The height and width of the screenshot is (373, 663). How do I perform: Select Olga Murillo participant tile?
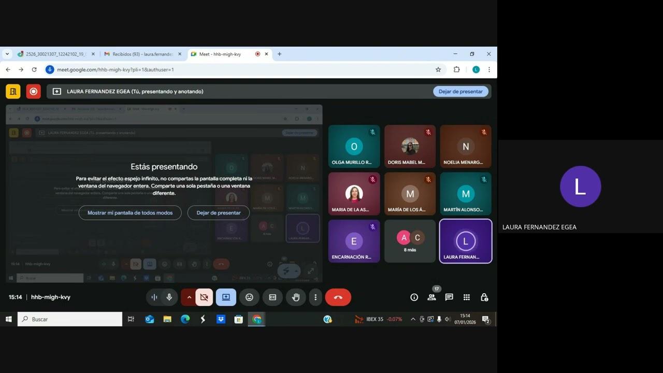(354, 147)
